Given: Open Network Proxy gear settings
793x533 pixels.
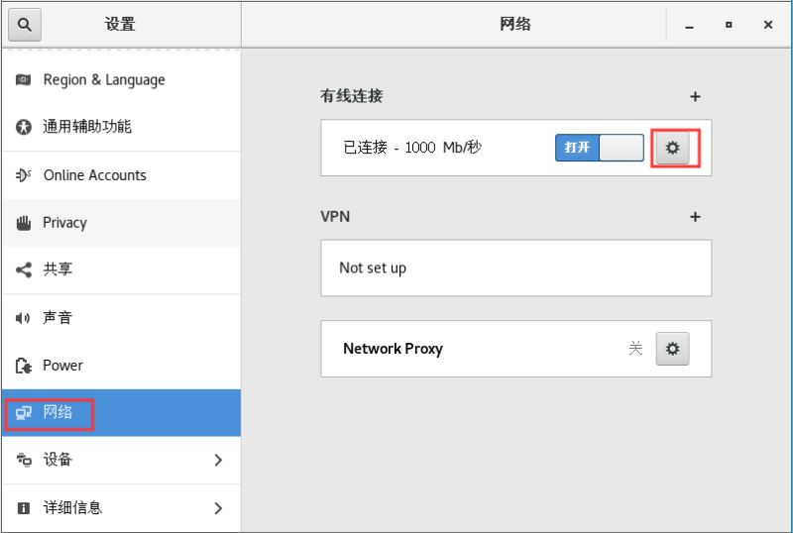Looking at the screenshot, I should (x=673, y=349).
